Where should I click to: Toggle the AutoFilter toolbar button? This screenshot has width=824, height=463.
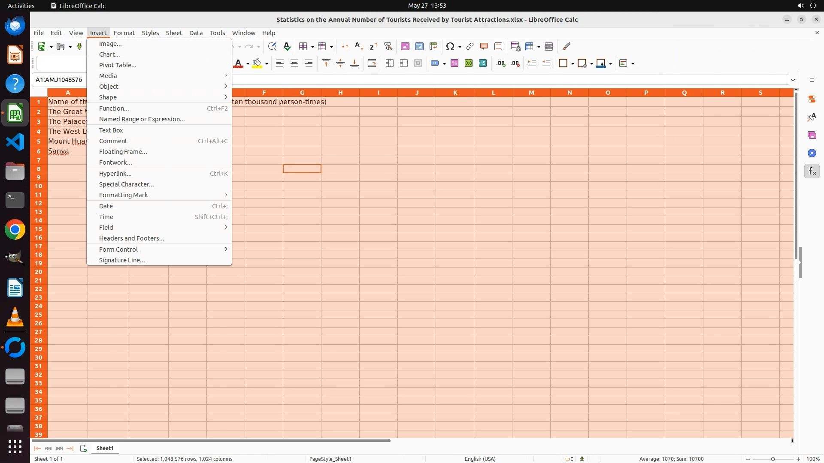point(388,46)
